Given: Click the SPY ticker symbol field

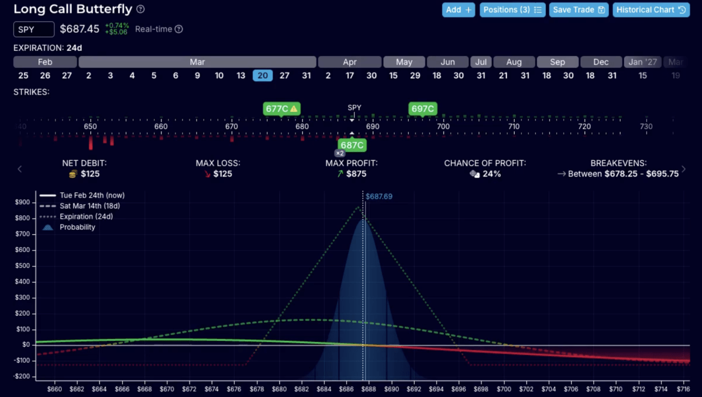Looking at the screenshot, I should (33, 28).
